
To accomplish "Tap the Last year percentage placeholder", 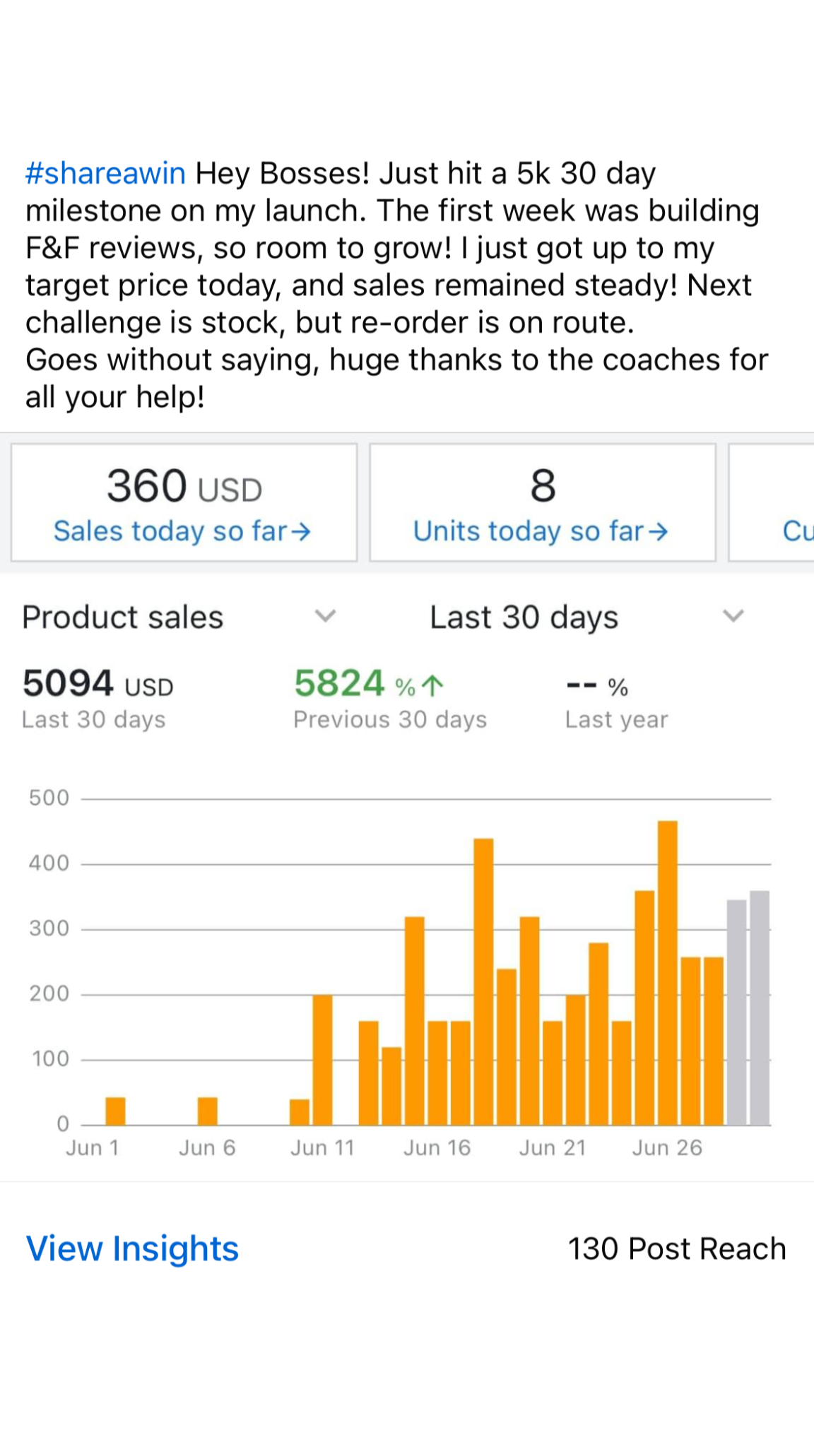I will pos(597,687).
